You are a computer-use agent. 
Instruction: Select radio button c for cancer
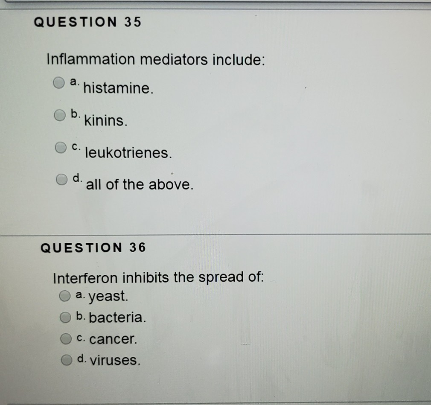(65, 338)
